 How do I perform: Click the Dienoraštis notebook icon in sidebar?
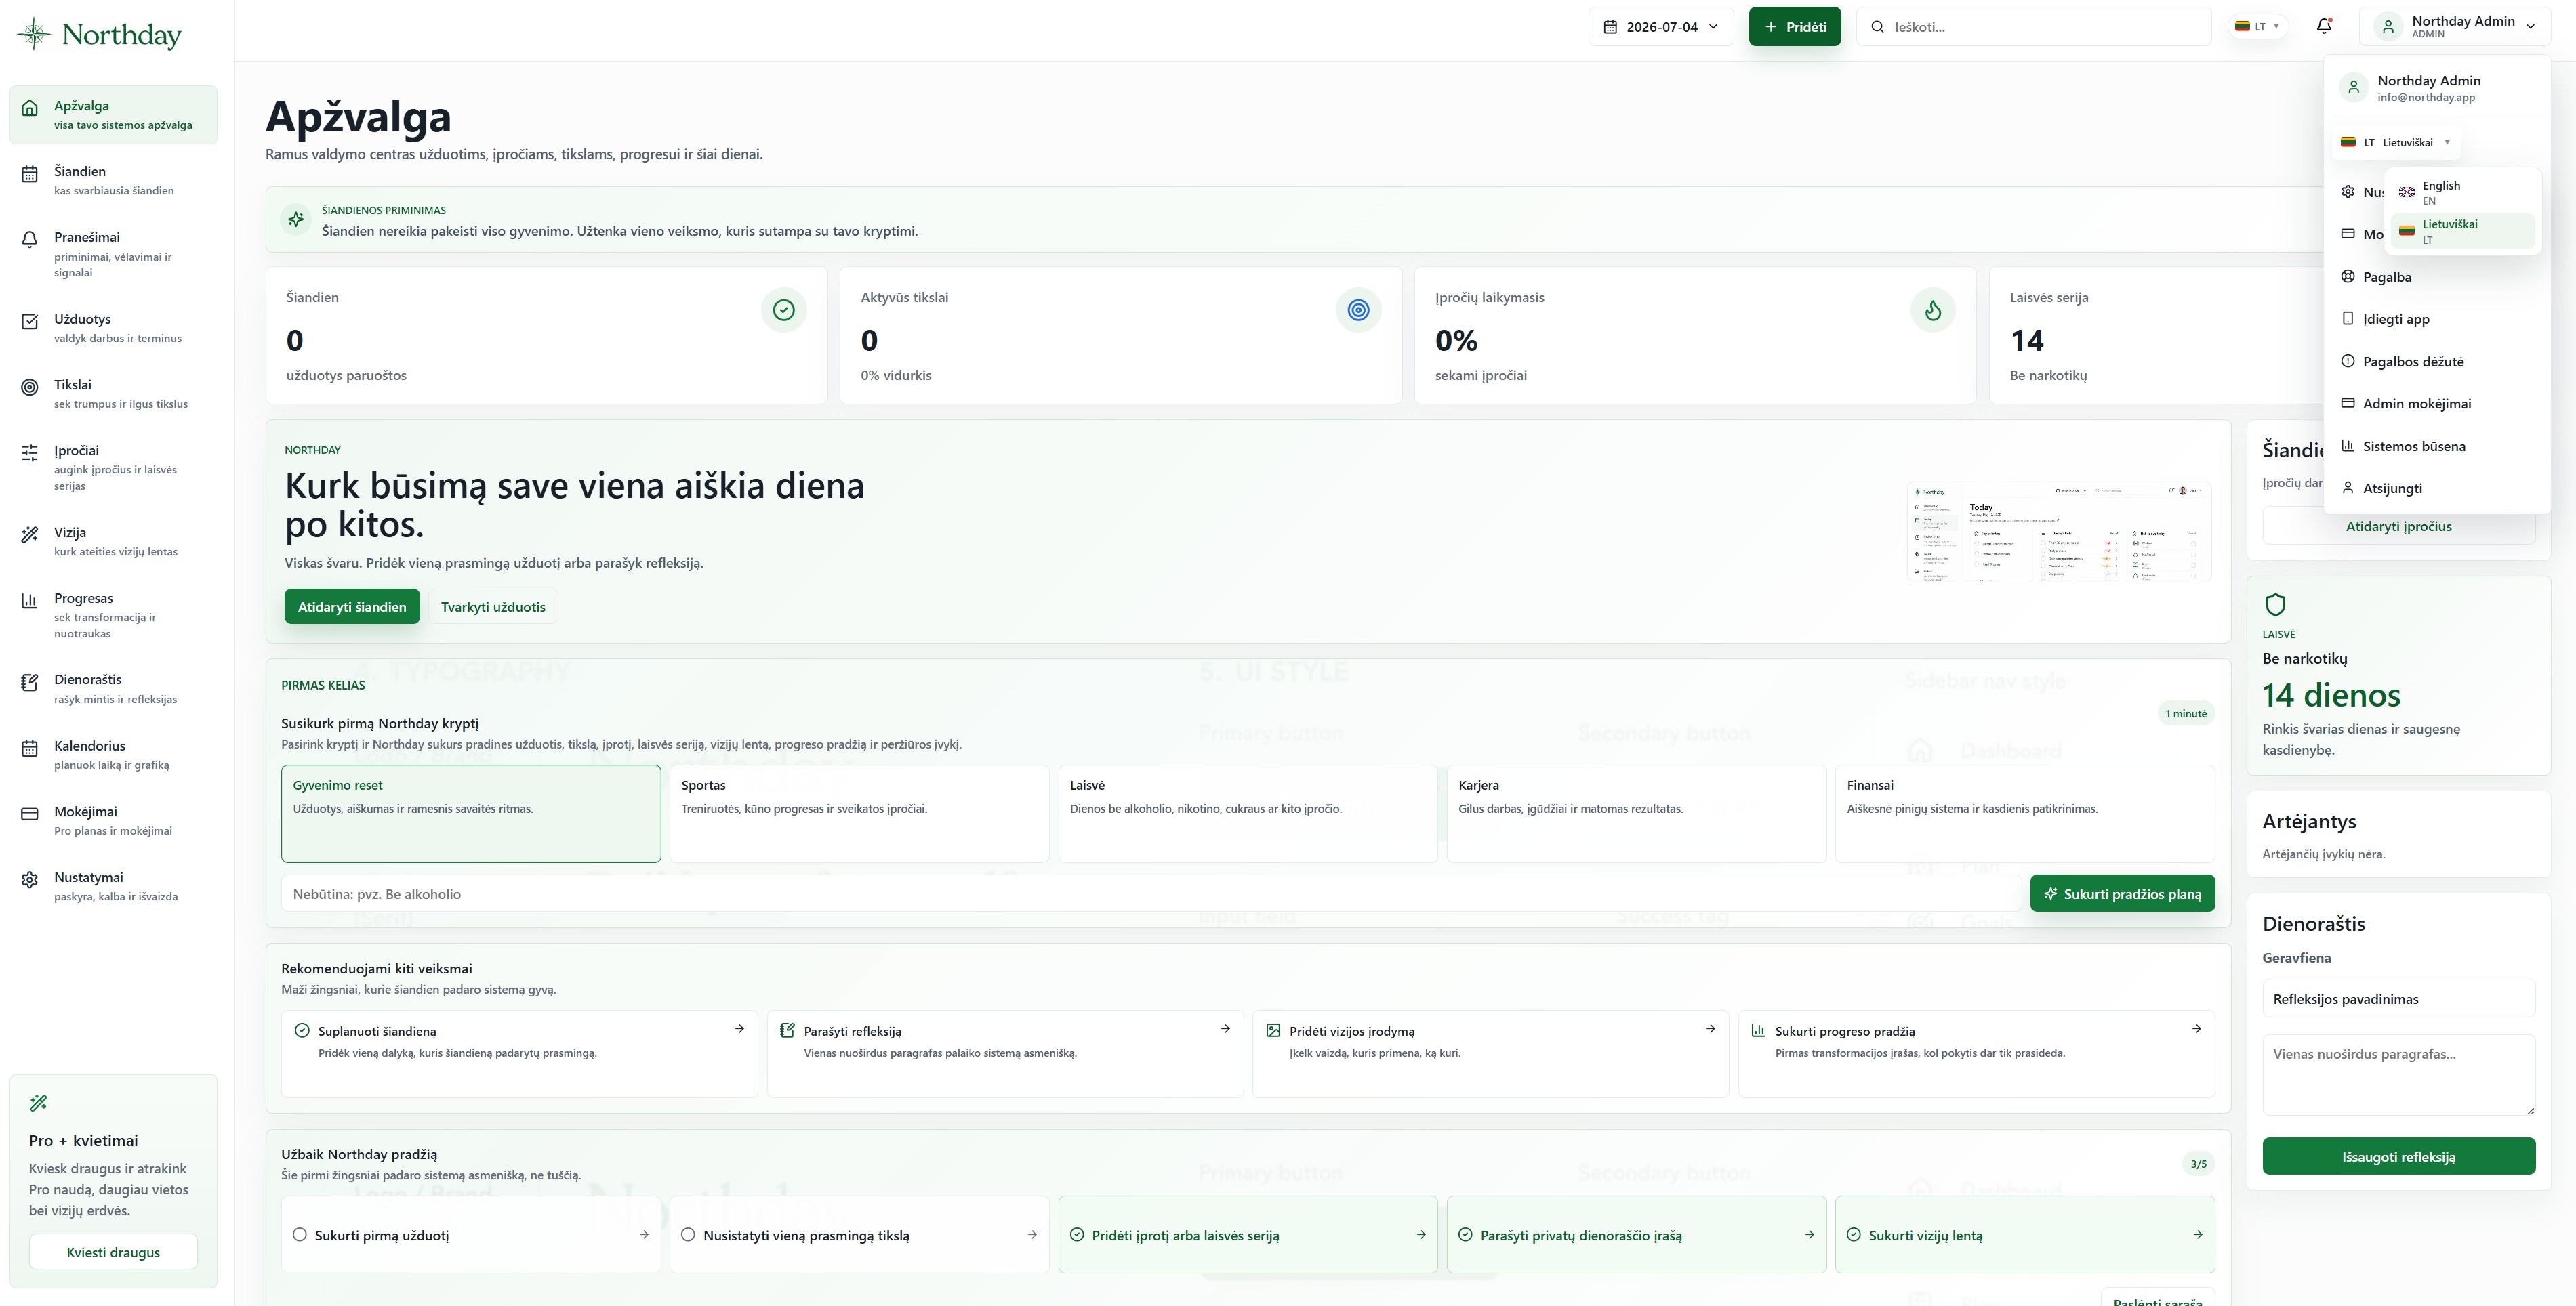point(30,683)
